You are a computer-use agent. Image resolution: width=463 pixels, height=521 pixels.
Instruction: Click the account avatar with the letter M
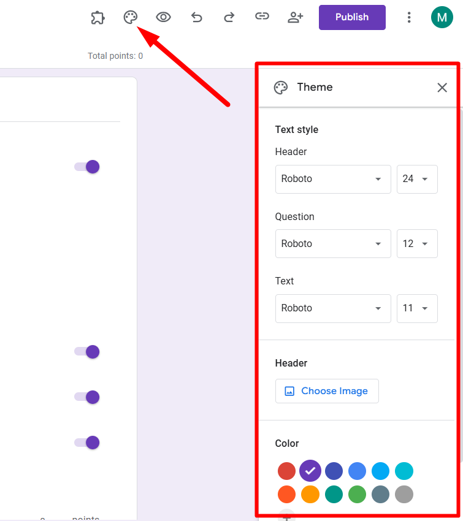pyautogui.click(x=442, y=17)
